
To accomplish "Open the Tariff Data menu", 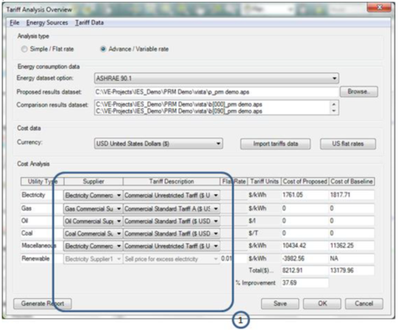I will pyautogui.click(x=90, y=22).
